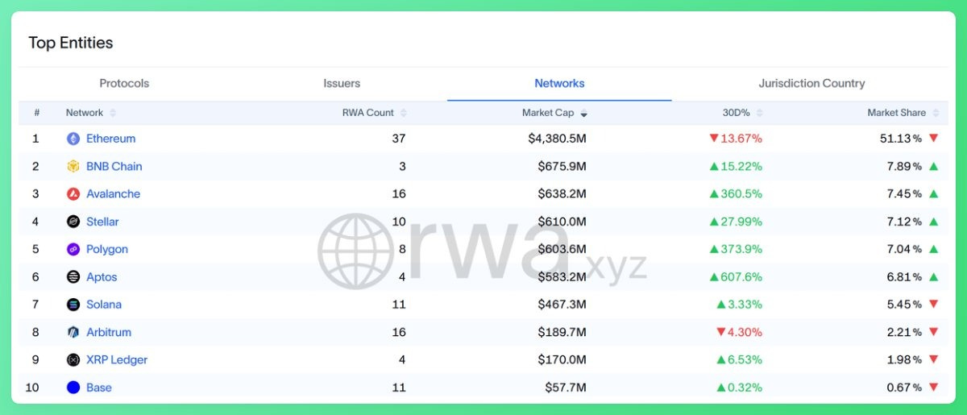Viewport: 967px width, 415px height.
Task: Click the BNB Chain market cap $675.9M
Action: click(x=562, y=166)
